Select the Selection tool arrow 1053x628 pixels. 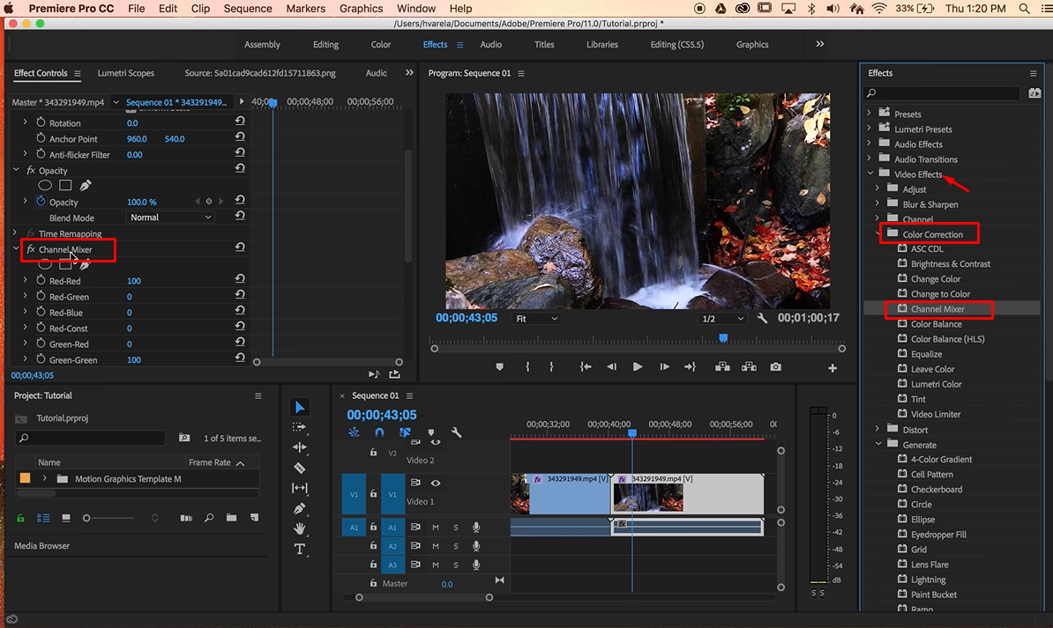pos(300,407)
